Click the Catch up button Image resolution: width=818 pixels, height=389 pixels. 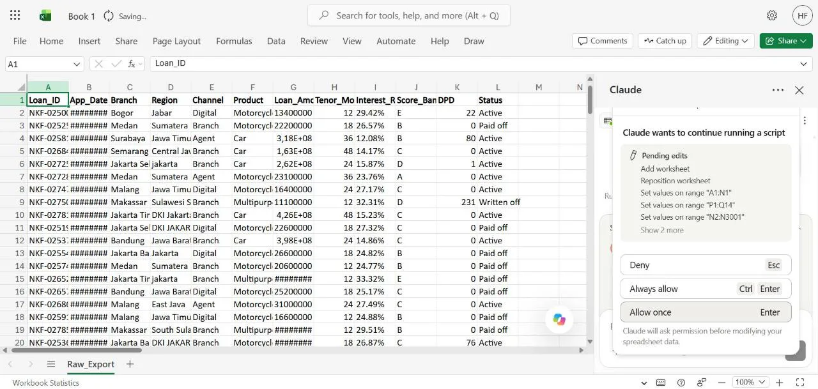(x=665, y=41)
